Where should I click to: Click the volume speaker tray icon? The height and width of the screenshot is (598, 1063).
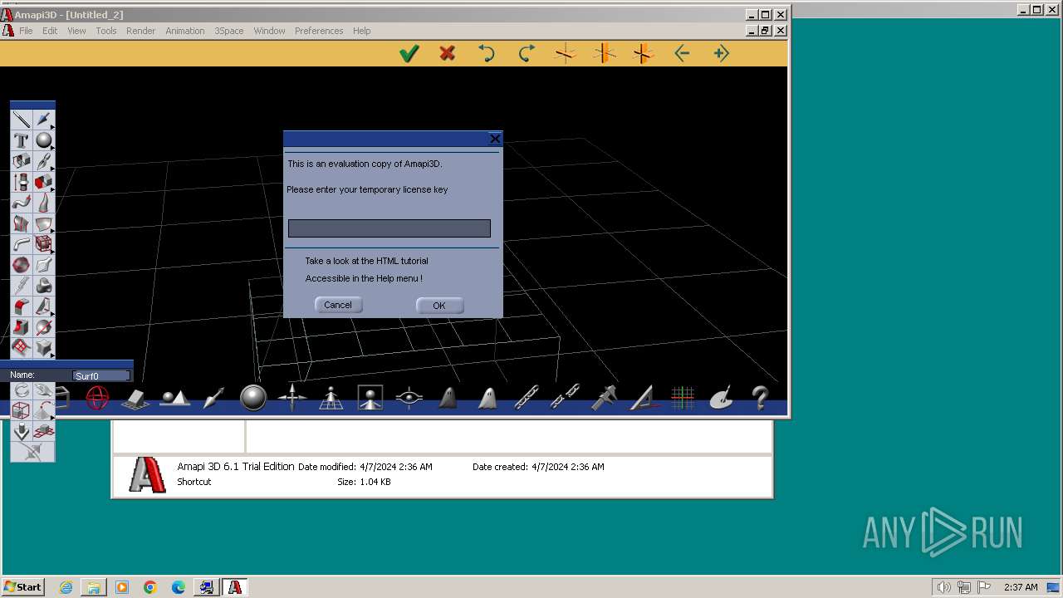point(944,587)
